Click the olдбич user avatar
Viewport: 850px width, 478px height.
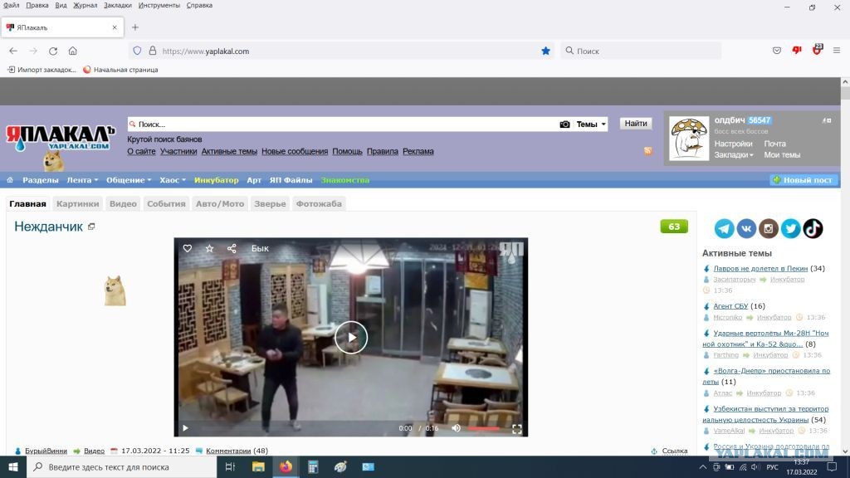coord(688,139)
